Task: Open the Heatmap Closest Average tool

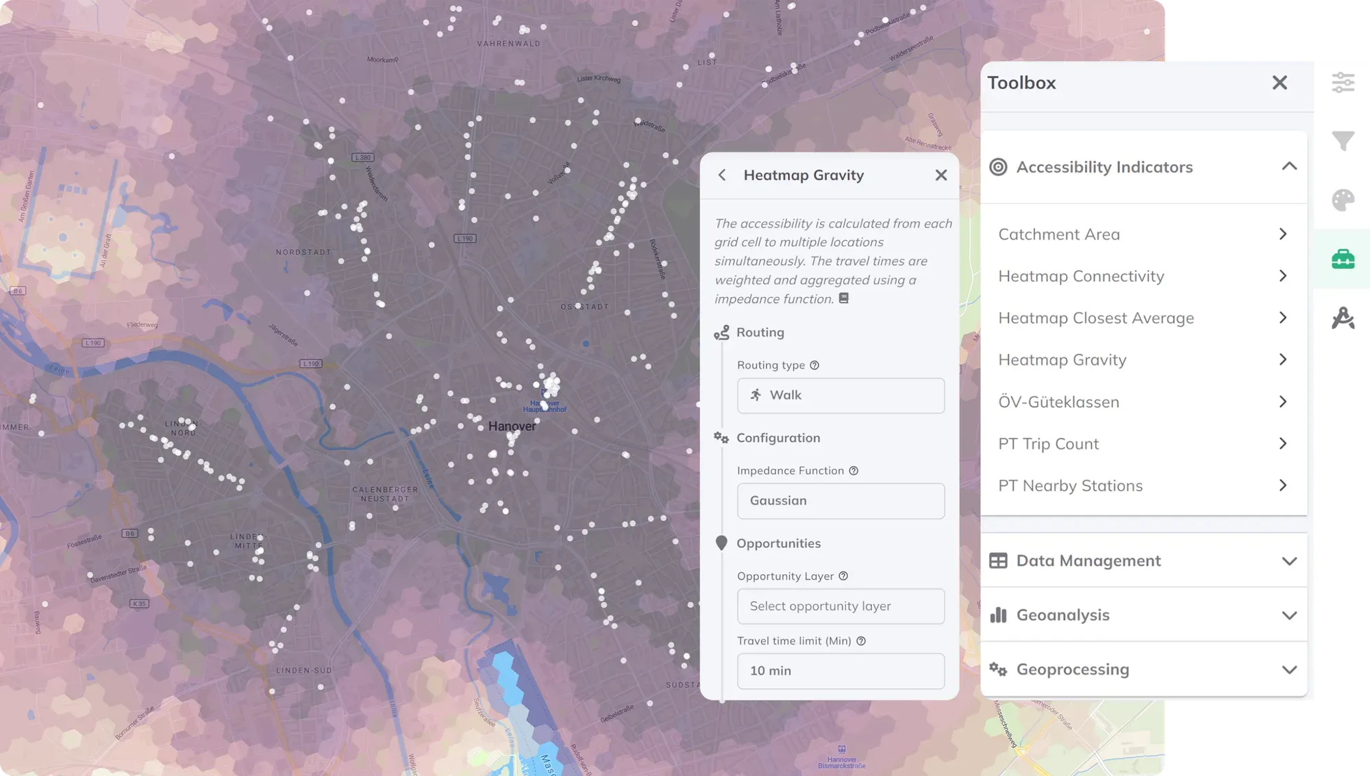Action: [x=1143, y=318]
